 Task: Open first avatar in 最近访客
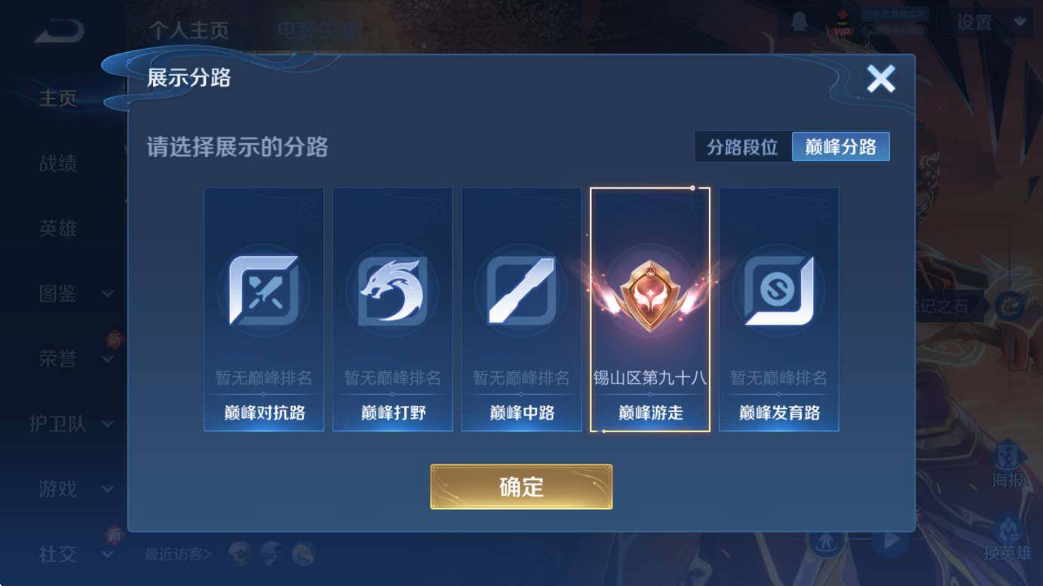(241, 554)
